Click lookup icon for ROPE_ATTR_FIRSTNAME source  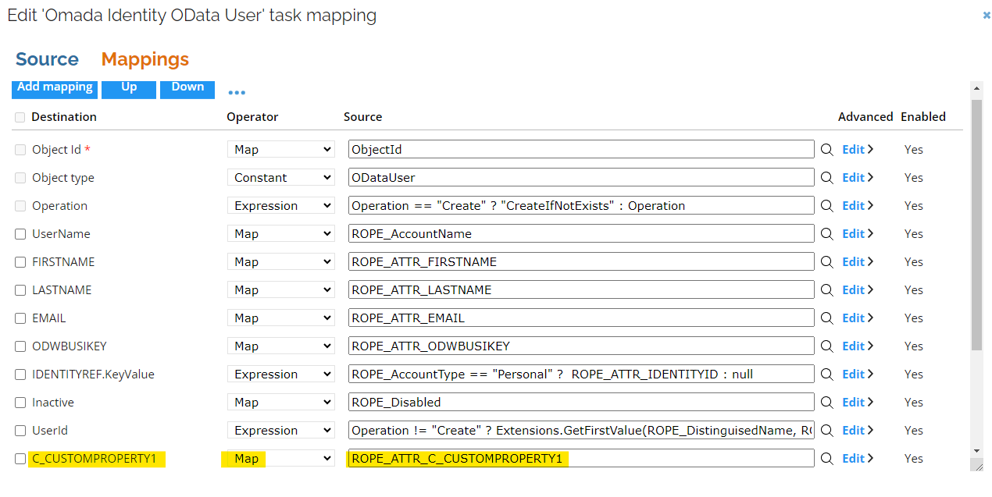tap(826, 262)
